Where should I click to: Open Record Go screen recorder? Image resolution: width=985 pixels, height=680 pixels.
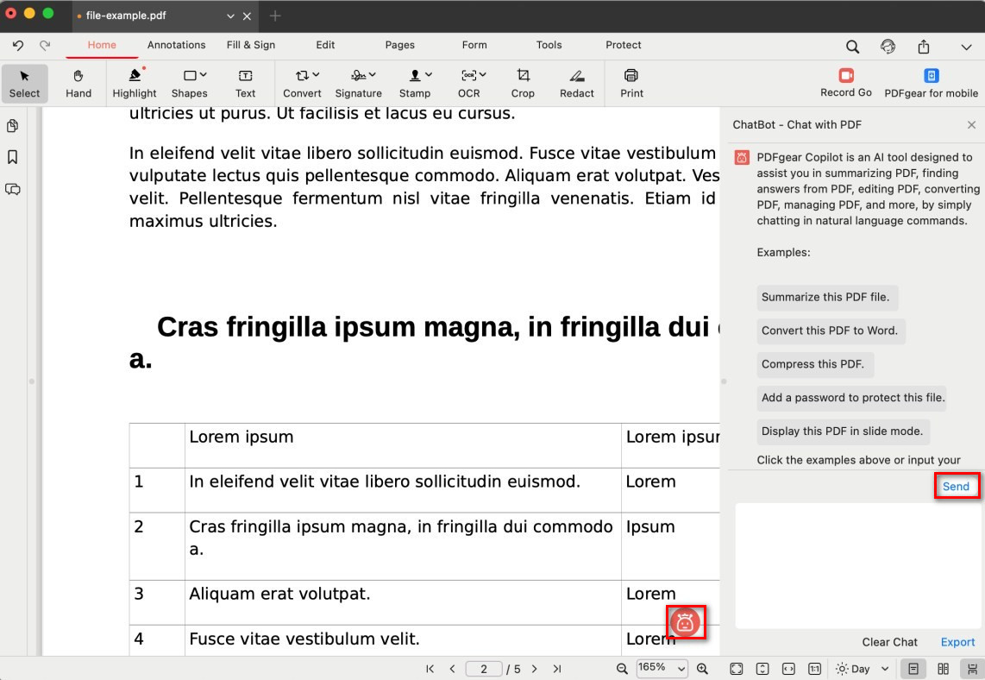click(x=845, y=83)
